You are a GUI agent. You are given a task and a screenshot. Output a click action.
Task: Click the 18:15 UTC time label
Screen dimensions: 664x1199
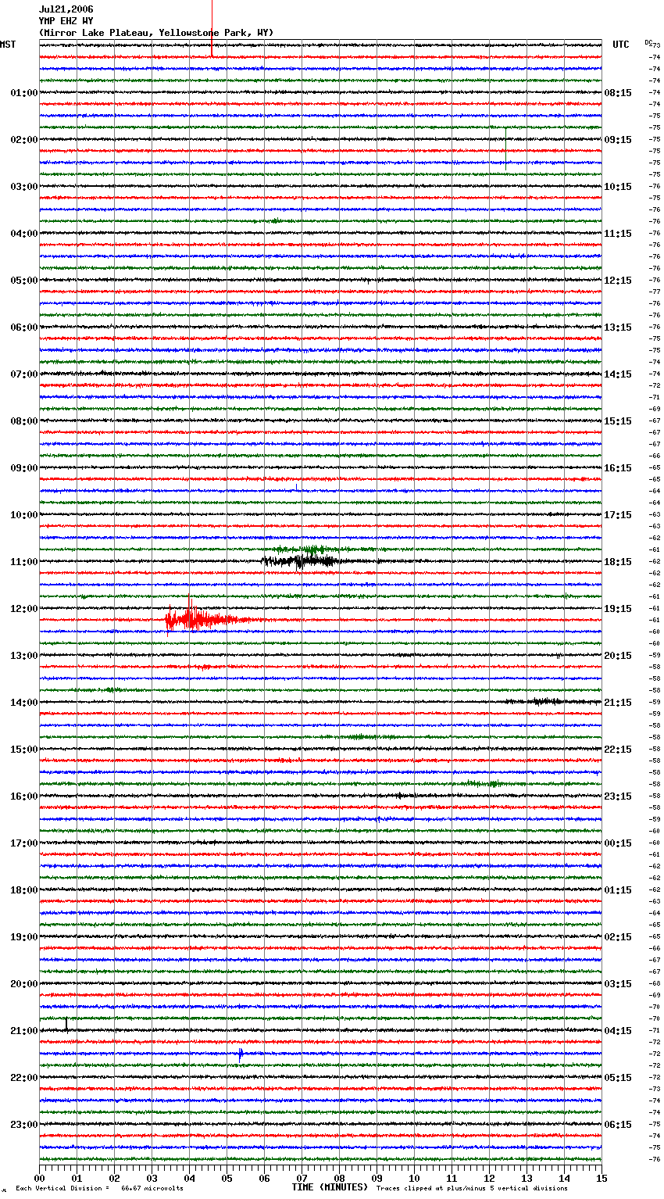(618, 562)
